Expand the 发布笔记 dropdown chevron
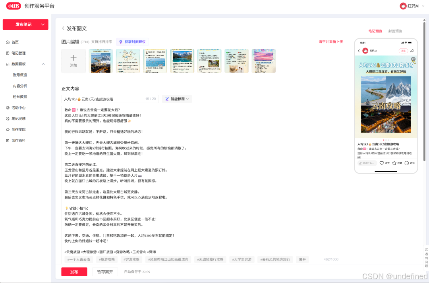429x283 pixels. tap(43, 24)
